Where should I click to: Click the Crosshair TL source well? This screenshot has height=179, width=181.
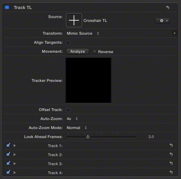click(x=74, y=20)
